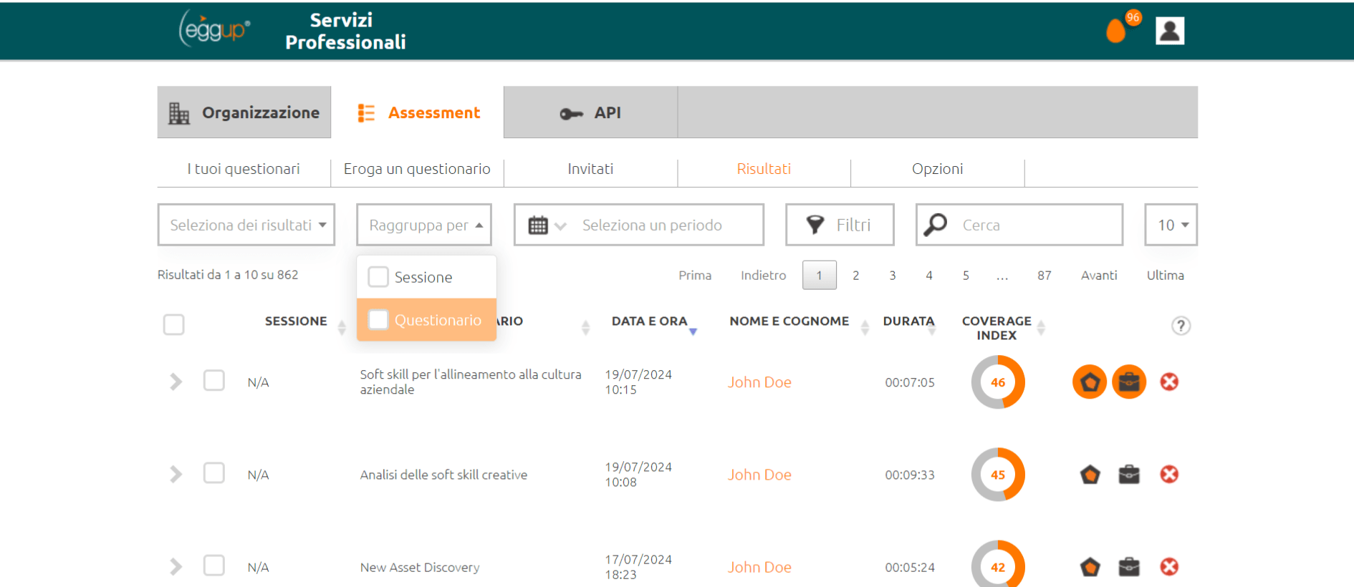Switch to the API tab

click(x=590, y=112)
